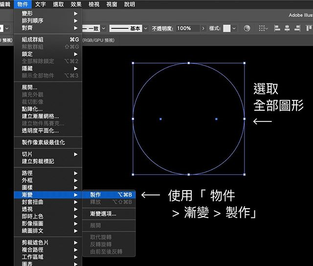Viewport: 313px width, 266px height.
Task: Open the 文字 menu
Action: (x=40, y=4)
